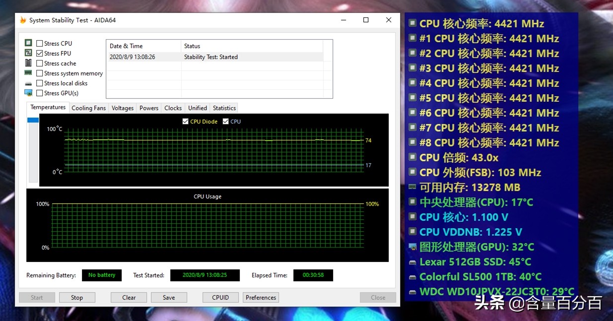The height and width of the screenshot is (321, 613).
Task: Click the CPU chip icon beside Stress CPU
Action: click(x=28, y=43)
